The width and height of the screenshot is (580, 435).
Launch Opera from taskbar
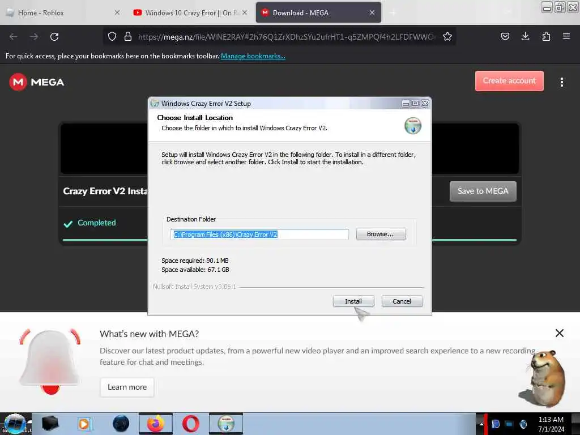click(191, 424)
